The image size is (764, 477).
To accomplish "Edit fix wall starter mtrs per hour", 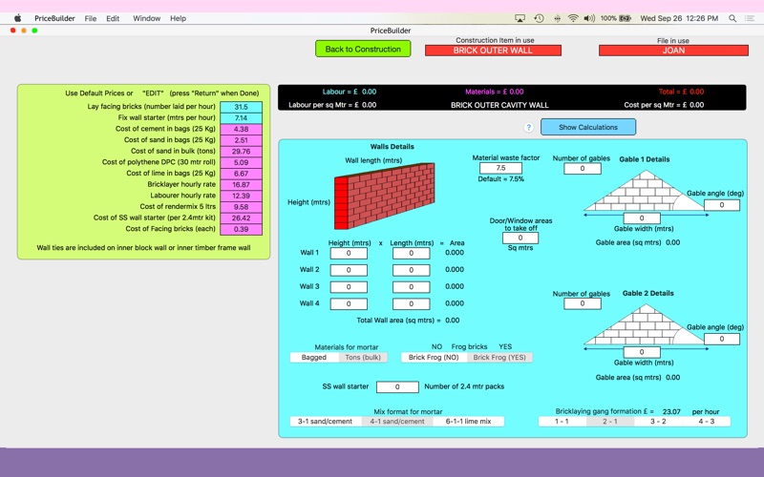I will (x=242, y=118).
